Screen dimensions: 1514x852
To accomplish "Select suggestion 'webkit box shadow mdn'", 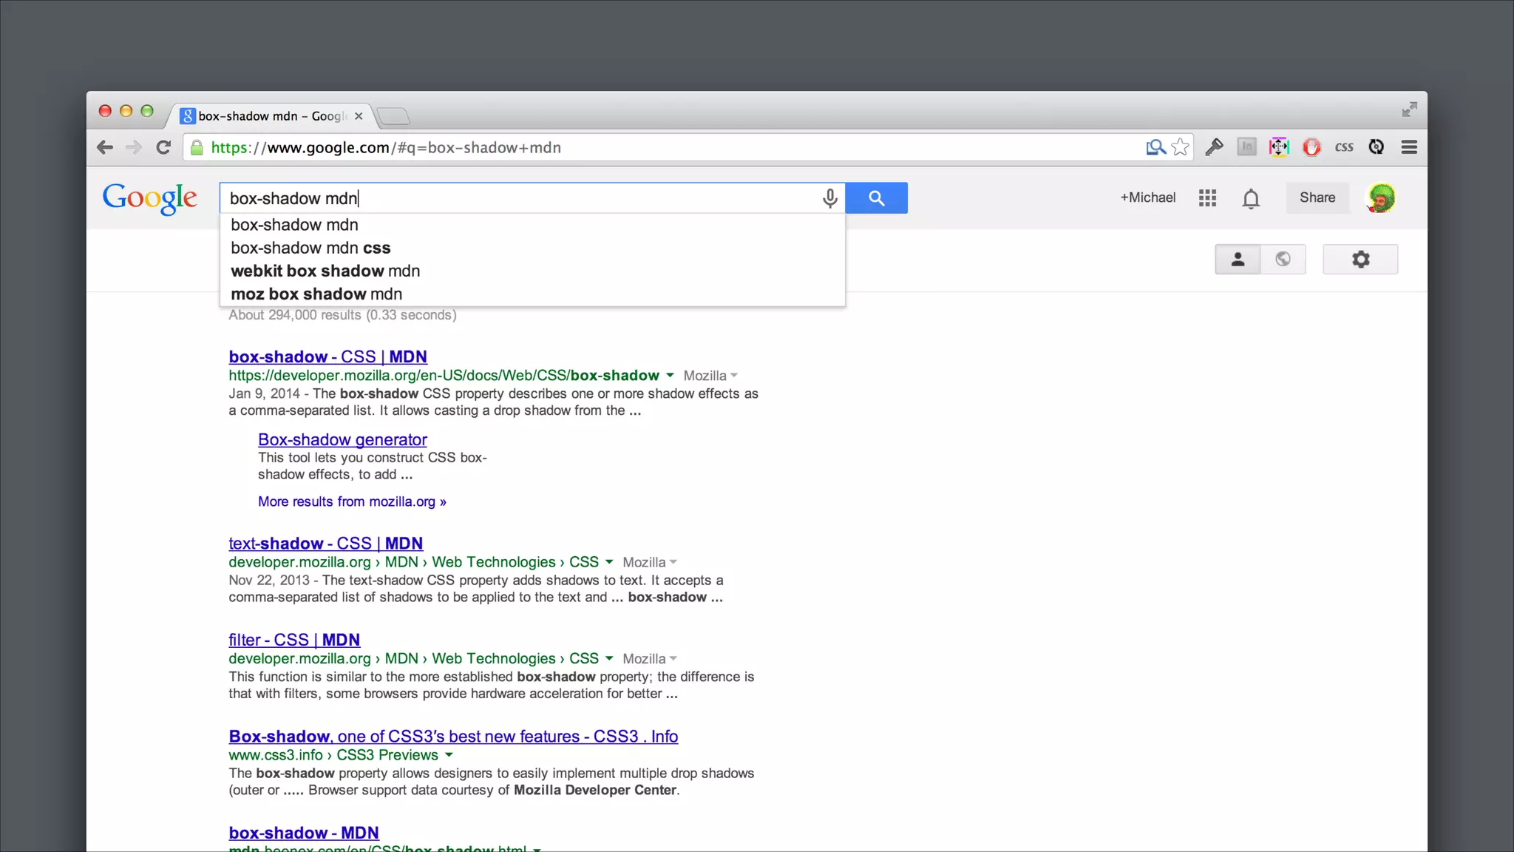I will pos(325,271).
